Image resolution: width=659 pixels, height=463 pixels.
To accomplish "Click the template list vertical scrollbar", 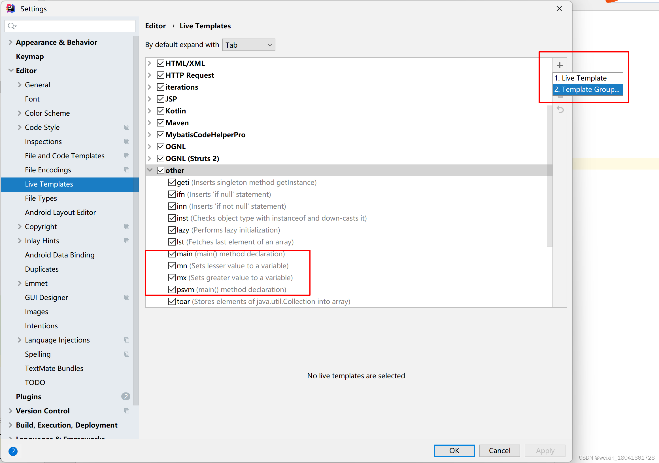I will point(549,176).
